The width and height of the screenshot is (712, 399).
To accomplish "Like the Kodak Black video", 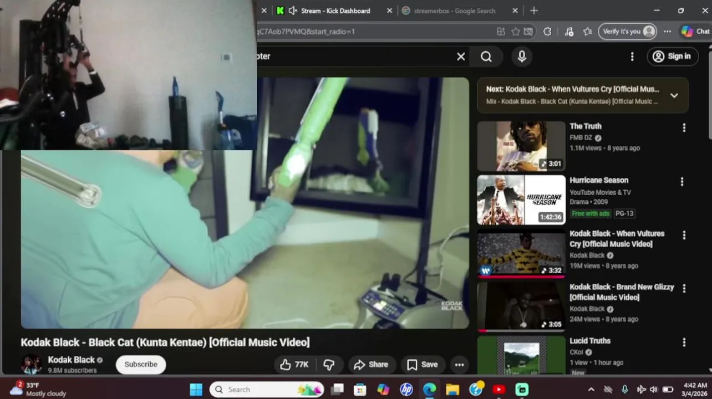I will pyautogui.click(x=294, y=364).
